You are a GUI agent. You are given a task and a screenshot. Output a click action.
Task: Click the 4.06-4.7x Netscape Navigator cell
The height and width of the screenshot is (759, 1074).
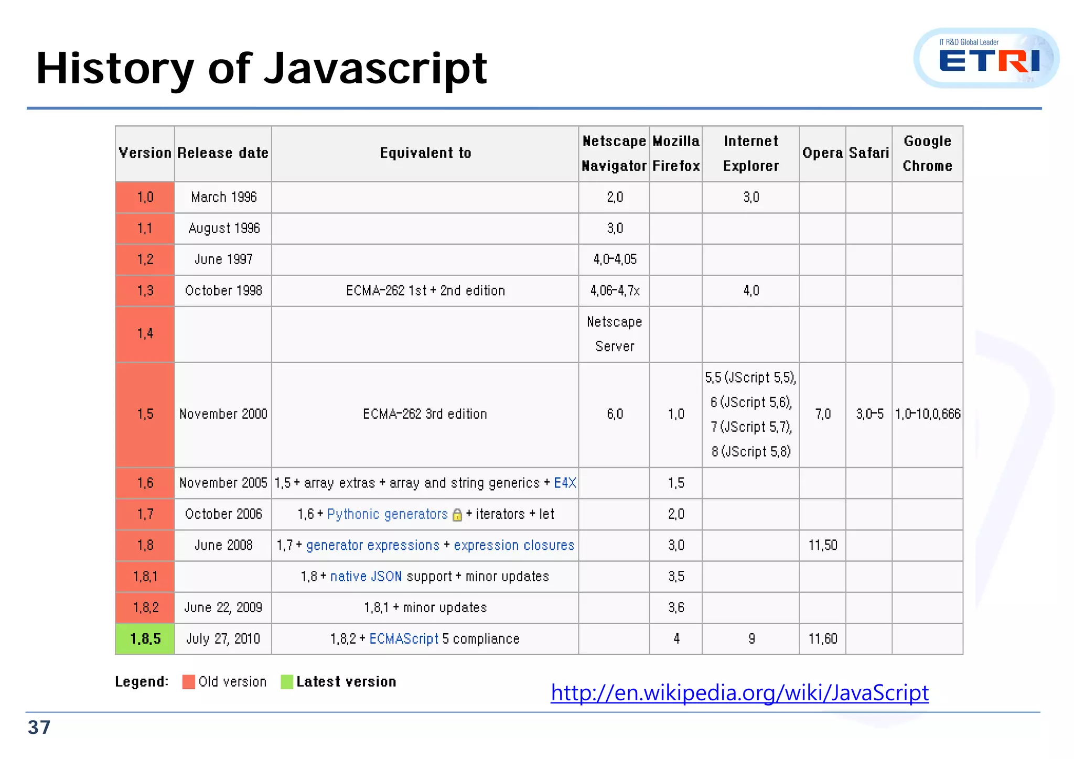[614, 291]
